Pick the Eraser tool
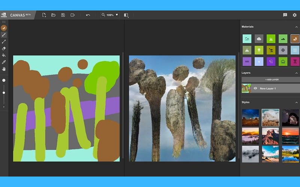The image size is (300, 187). (x=4, y=48)
